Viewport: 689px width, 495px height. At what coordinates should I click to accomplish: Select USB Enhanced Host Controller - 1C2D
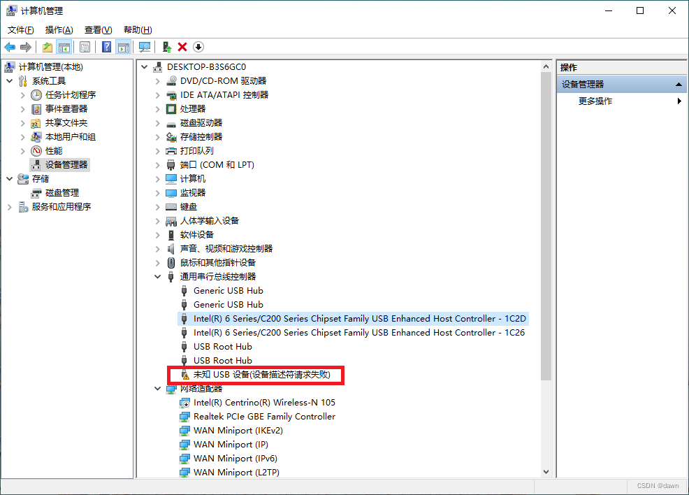click(359, 319)
